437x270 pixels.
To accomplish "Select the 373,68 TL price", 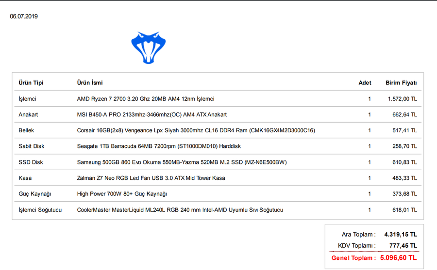I will (404, 194).
